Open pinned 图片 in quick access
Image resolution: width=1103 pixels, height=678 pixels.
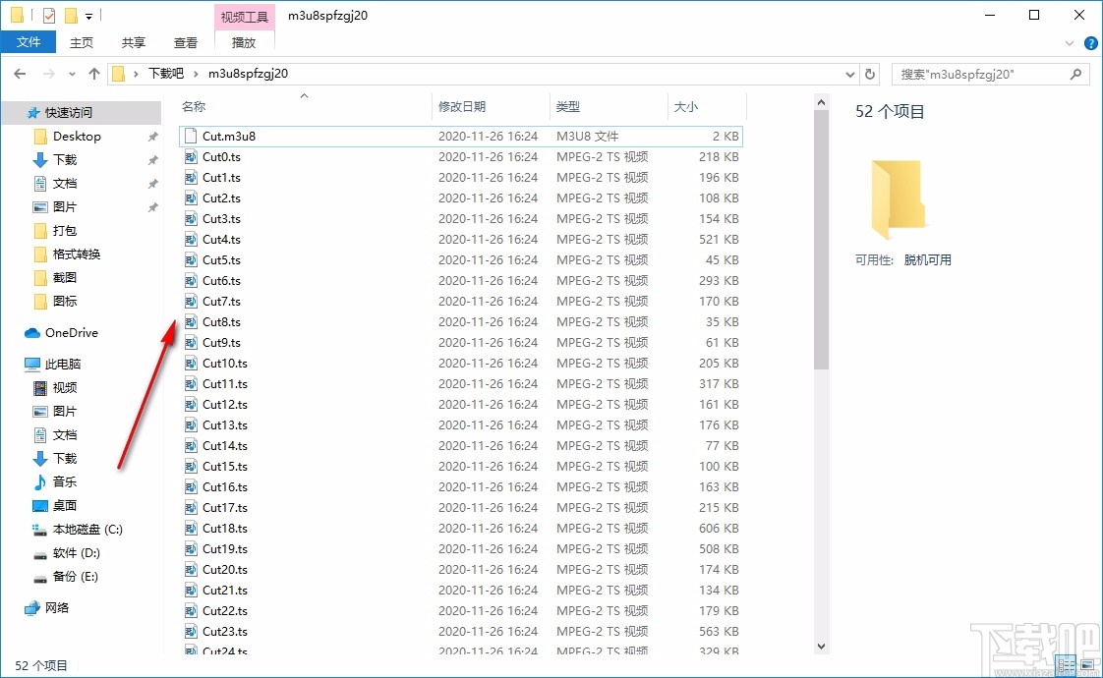tap(65, 206)
